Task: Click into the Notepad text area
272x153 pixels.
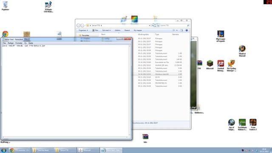Action: (65, 90)
